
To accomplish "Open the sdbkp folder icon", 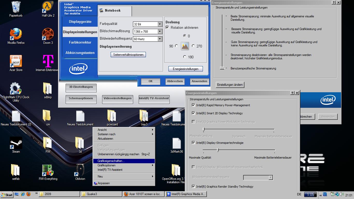I will [47, 88].
